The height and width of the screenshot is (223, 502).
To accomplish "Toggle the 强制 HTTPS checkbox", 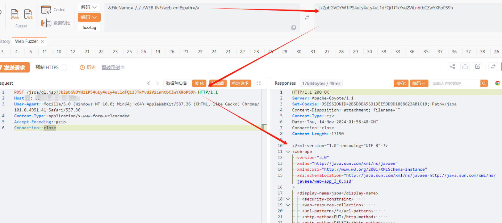I will (64, 67).
